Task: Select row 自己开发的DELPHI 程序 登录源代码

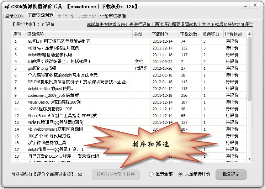Action: coord(129,156)
